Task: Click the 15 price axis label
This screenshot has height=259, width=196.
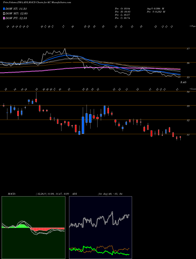Action: 188,77
